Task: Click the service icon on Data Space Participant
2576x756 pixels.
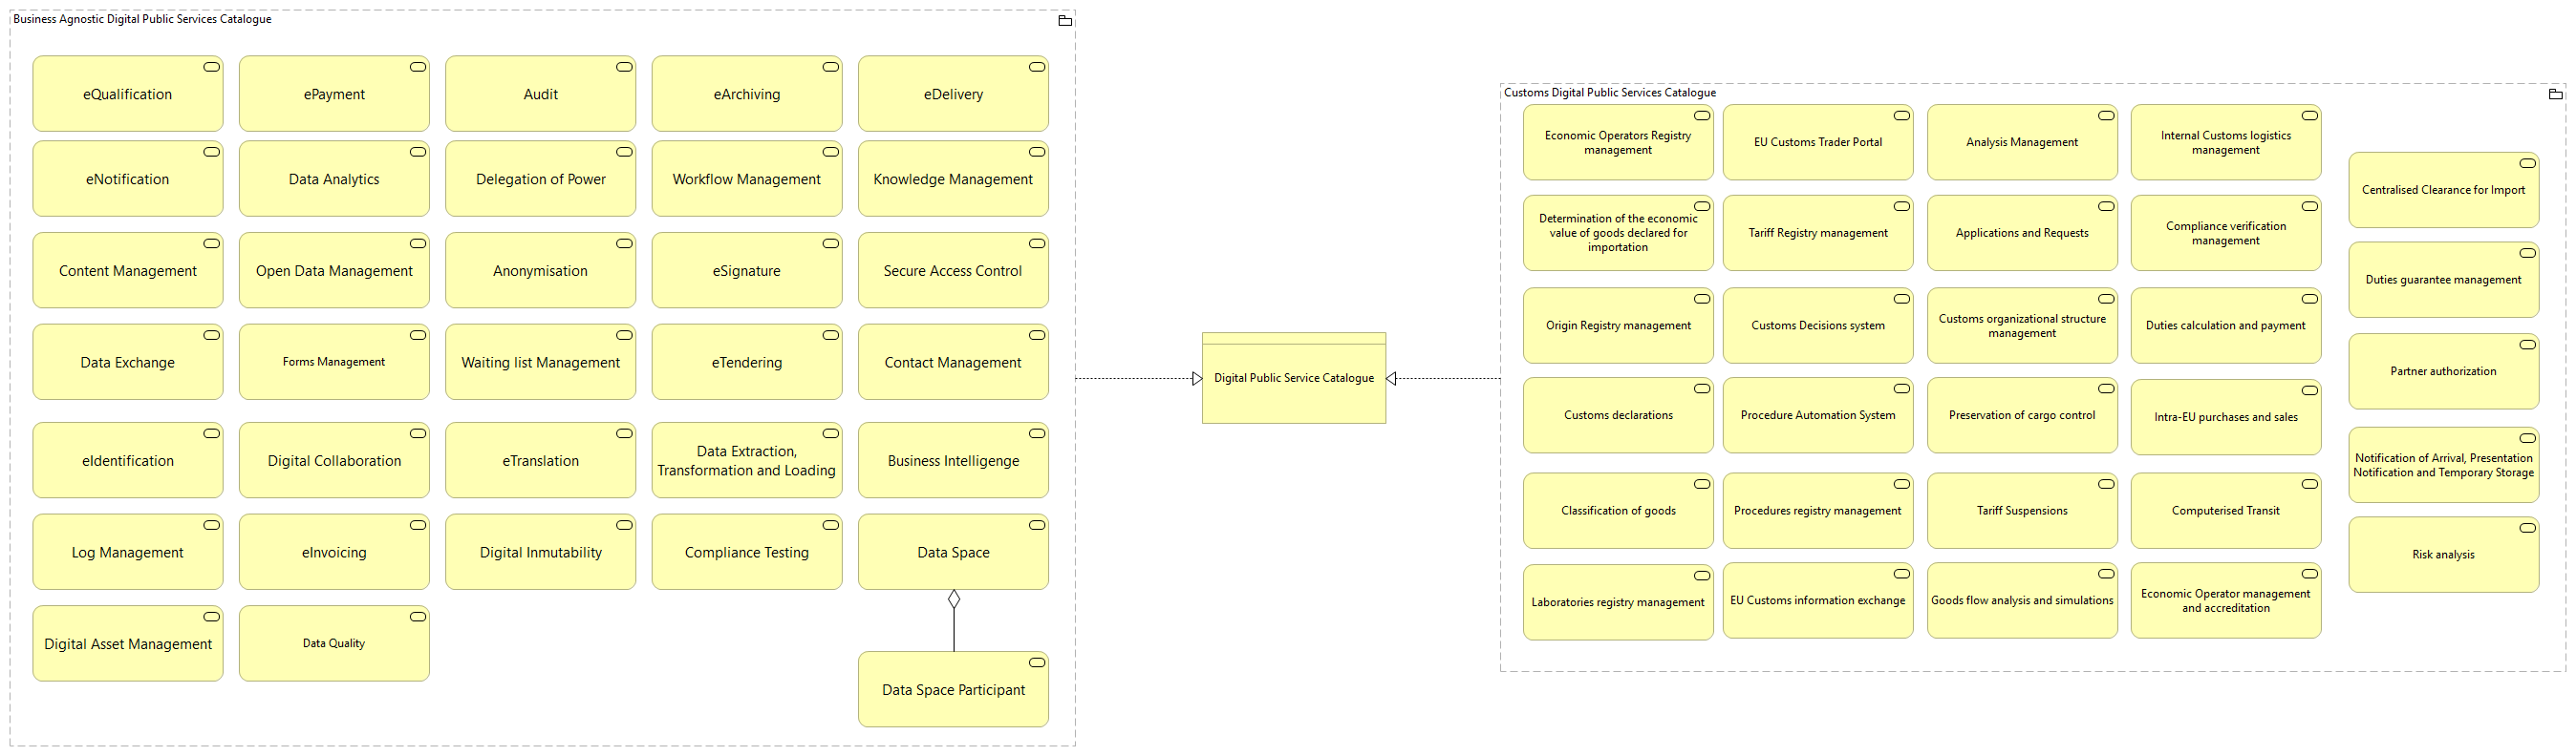Action: 1037,662
